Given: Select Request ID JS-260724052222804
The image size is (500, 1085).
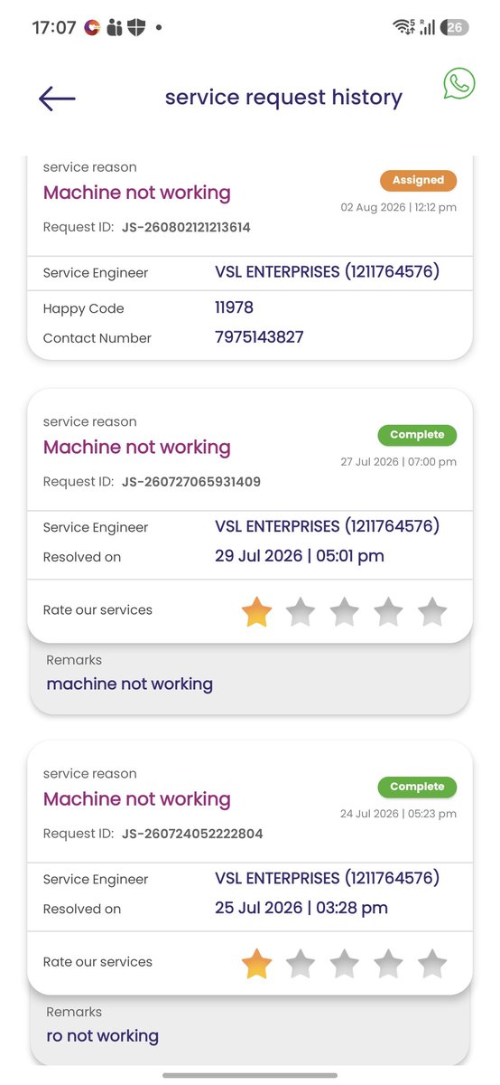Looking at the screenshot, I should (192, 834).
